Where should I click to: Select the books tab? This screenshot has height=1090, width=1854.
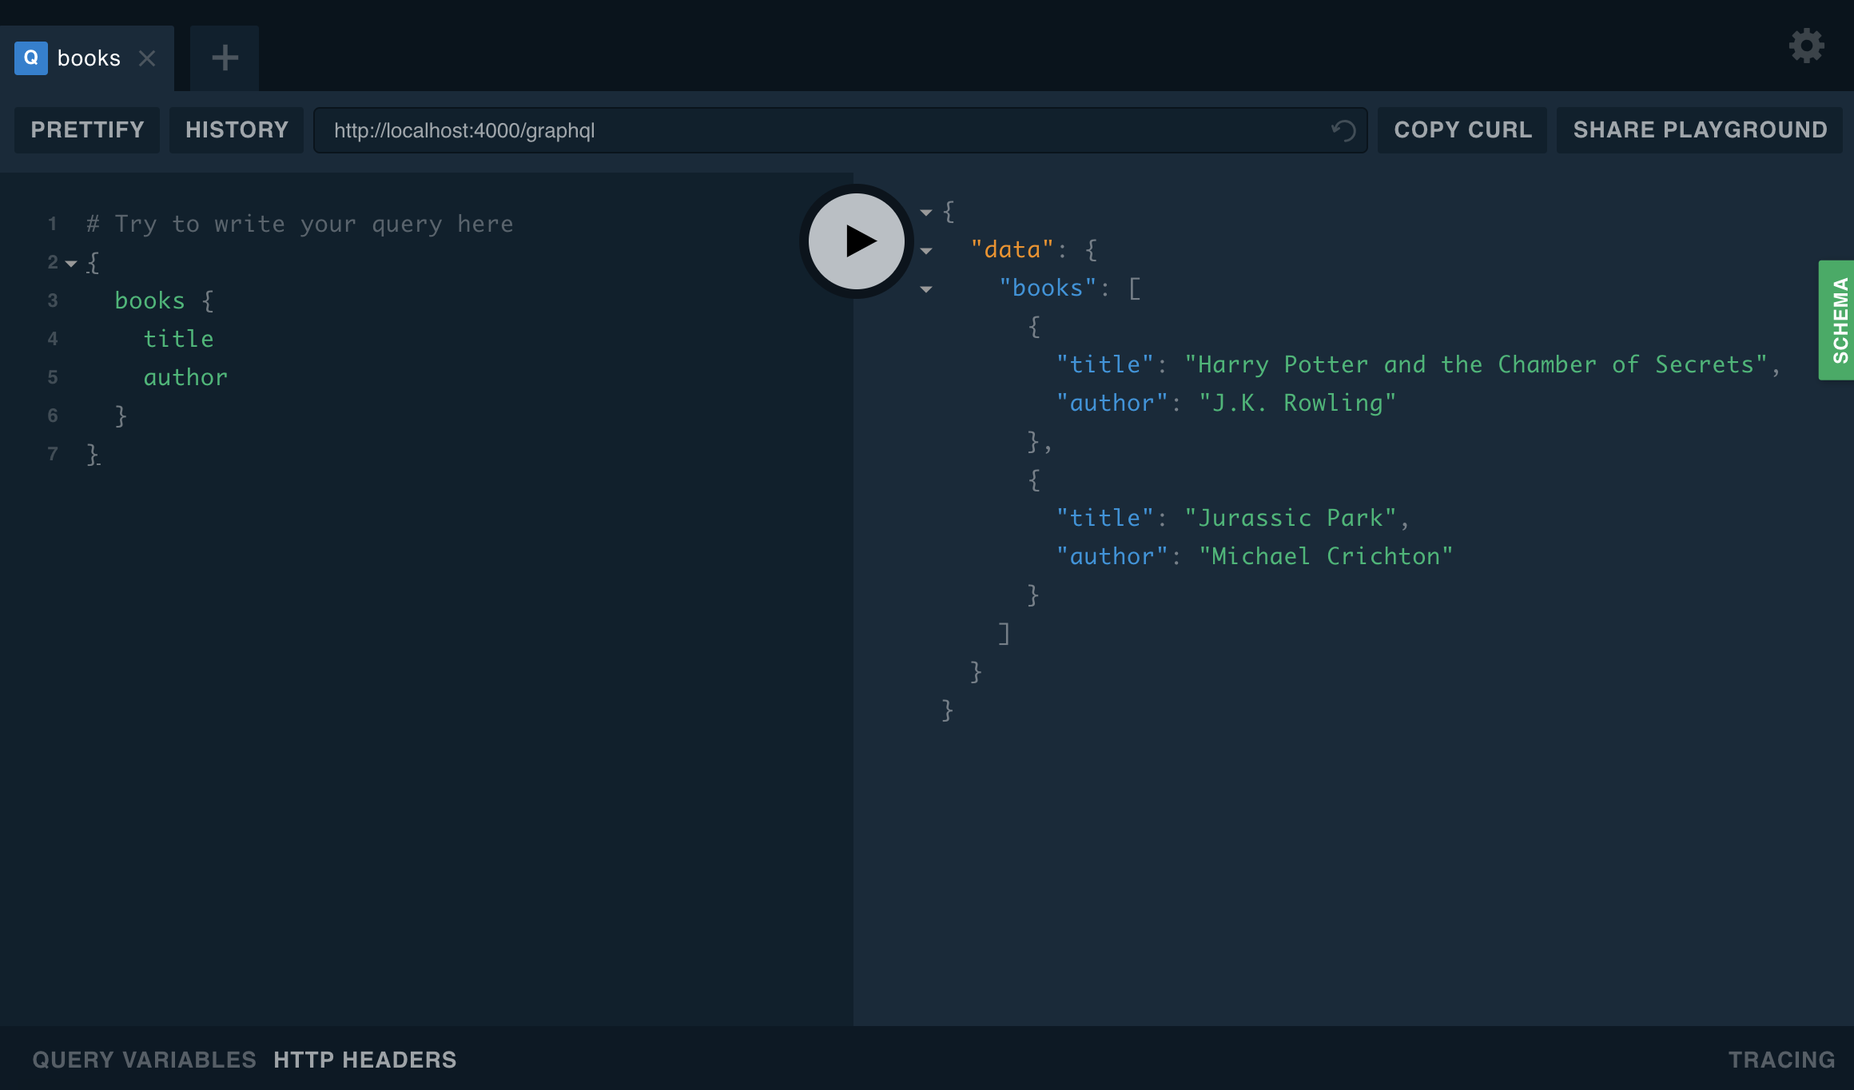point(87,58)
